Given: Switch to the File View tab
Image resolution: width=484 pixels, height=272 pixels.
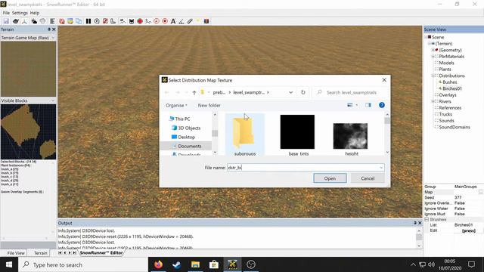Looking at the screenshot, I should coord(16,253).
